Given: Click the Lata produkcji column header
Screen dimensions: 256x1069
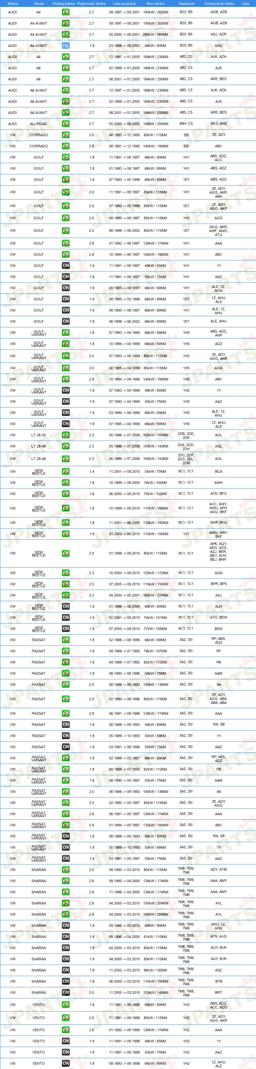Looking at the screenshot, I should (x=124, y=3).
